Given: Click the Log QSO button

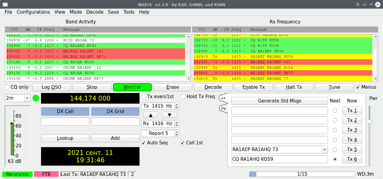Looking at the screenshot, I should [x=51, y=87].
